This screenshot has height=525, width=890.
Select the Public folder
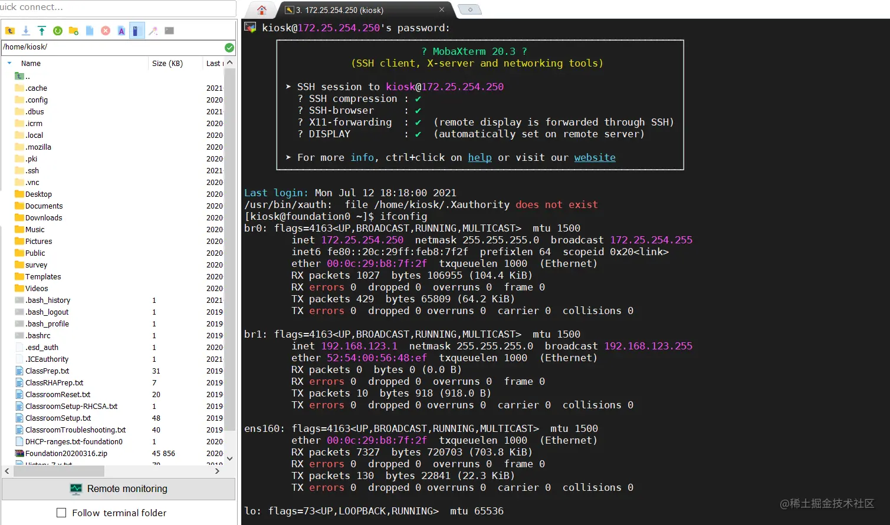coord(29,253)
